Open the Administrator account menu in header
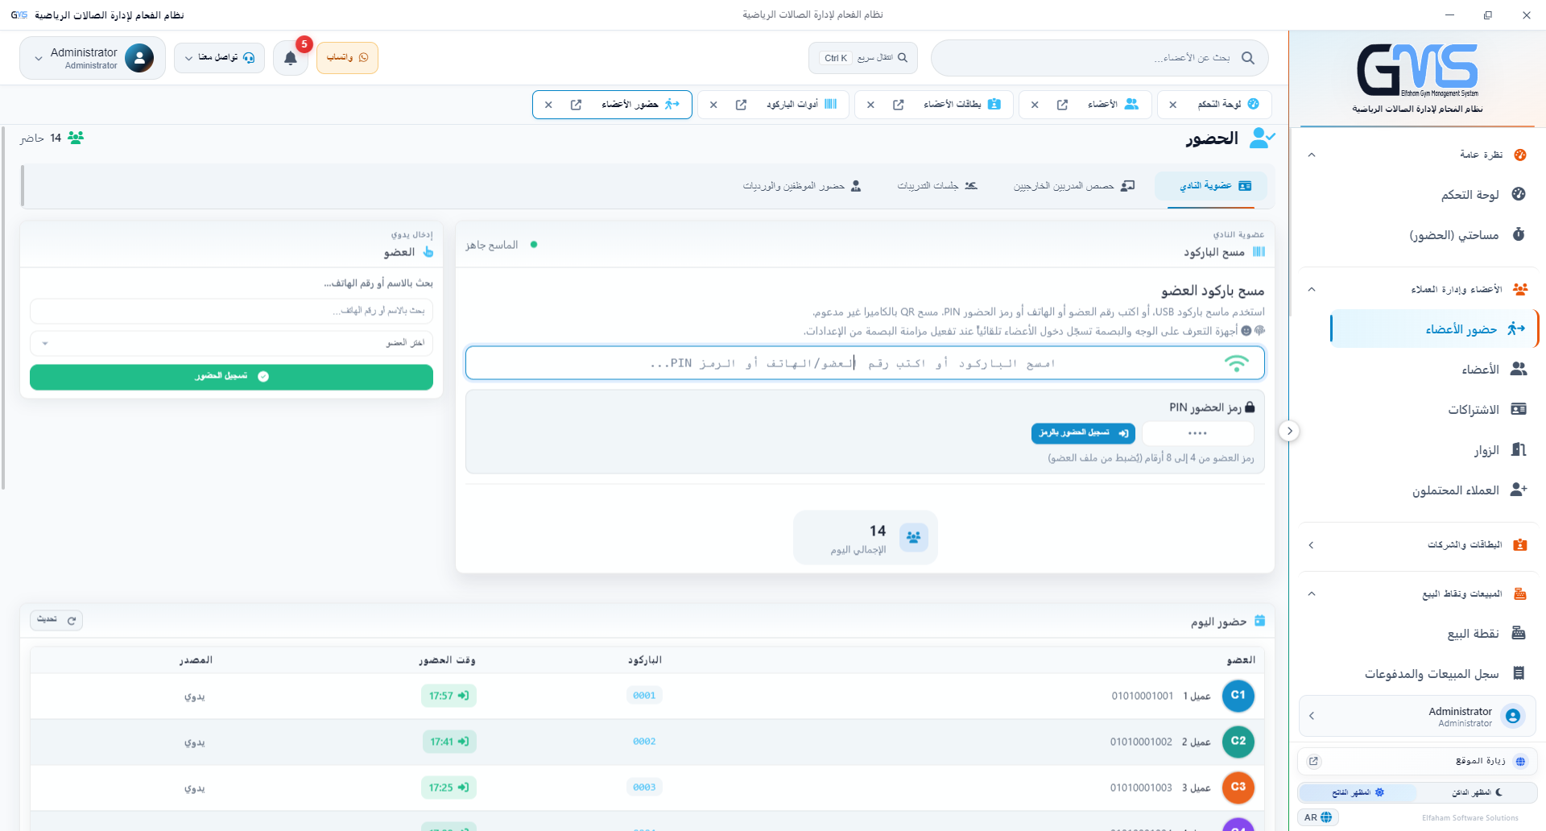Screen dimensions: 1546x831 pos(93,58)
